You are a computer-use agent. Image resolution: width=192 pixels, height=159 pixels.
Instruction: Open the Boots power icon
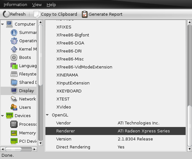click(x=14, y=58)
